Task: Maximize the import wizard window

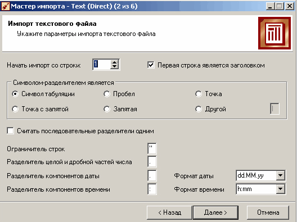Action: 280,6
